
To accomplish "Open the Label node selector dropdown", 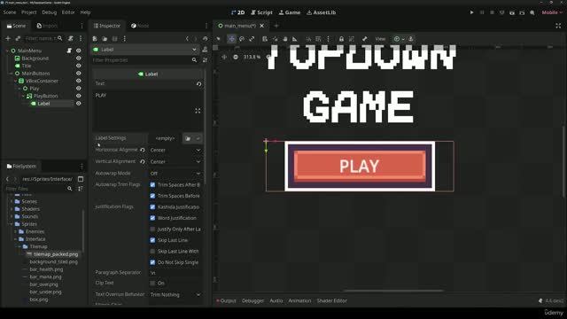I will (x=144, y=50).
